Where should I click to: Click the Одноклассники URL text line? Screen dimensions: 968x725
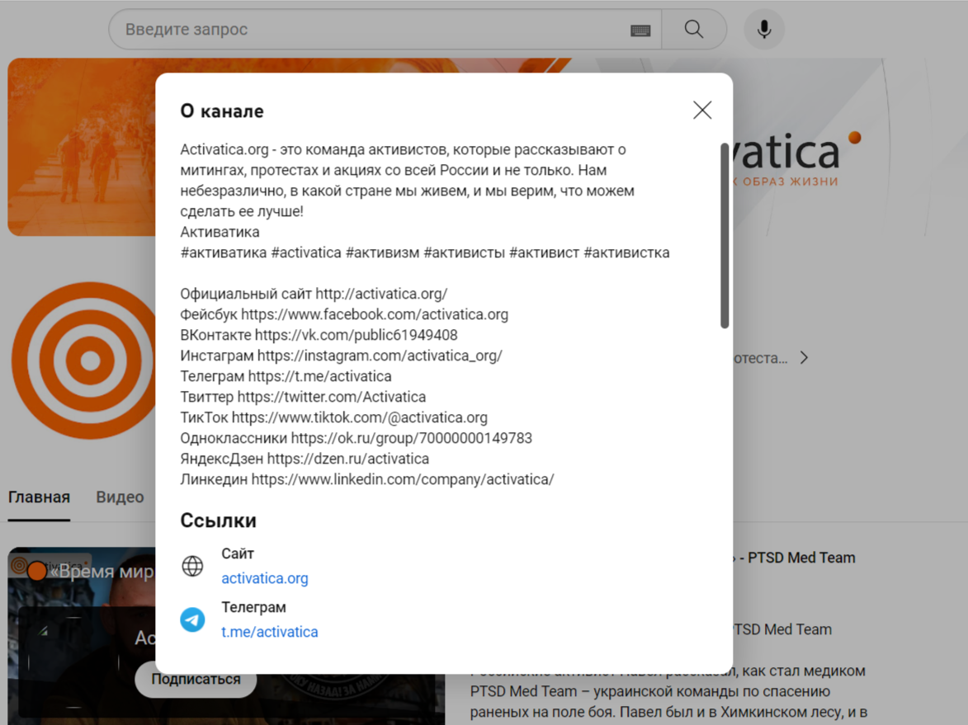(356, 438)
